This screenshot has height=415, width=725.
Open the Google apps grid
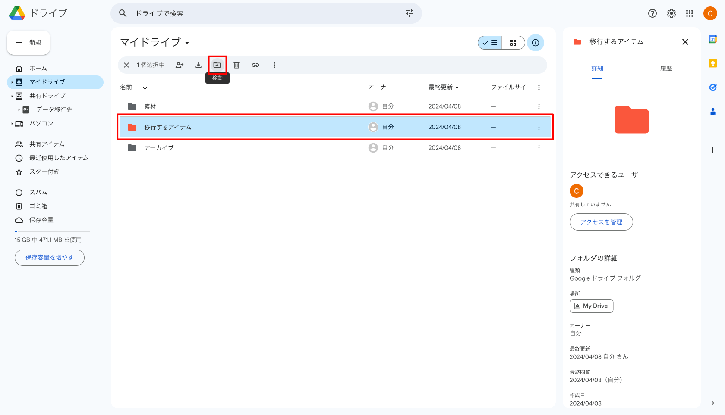[x=690, y=13]
